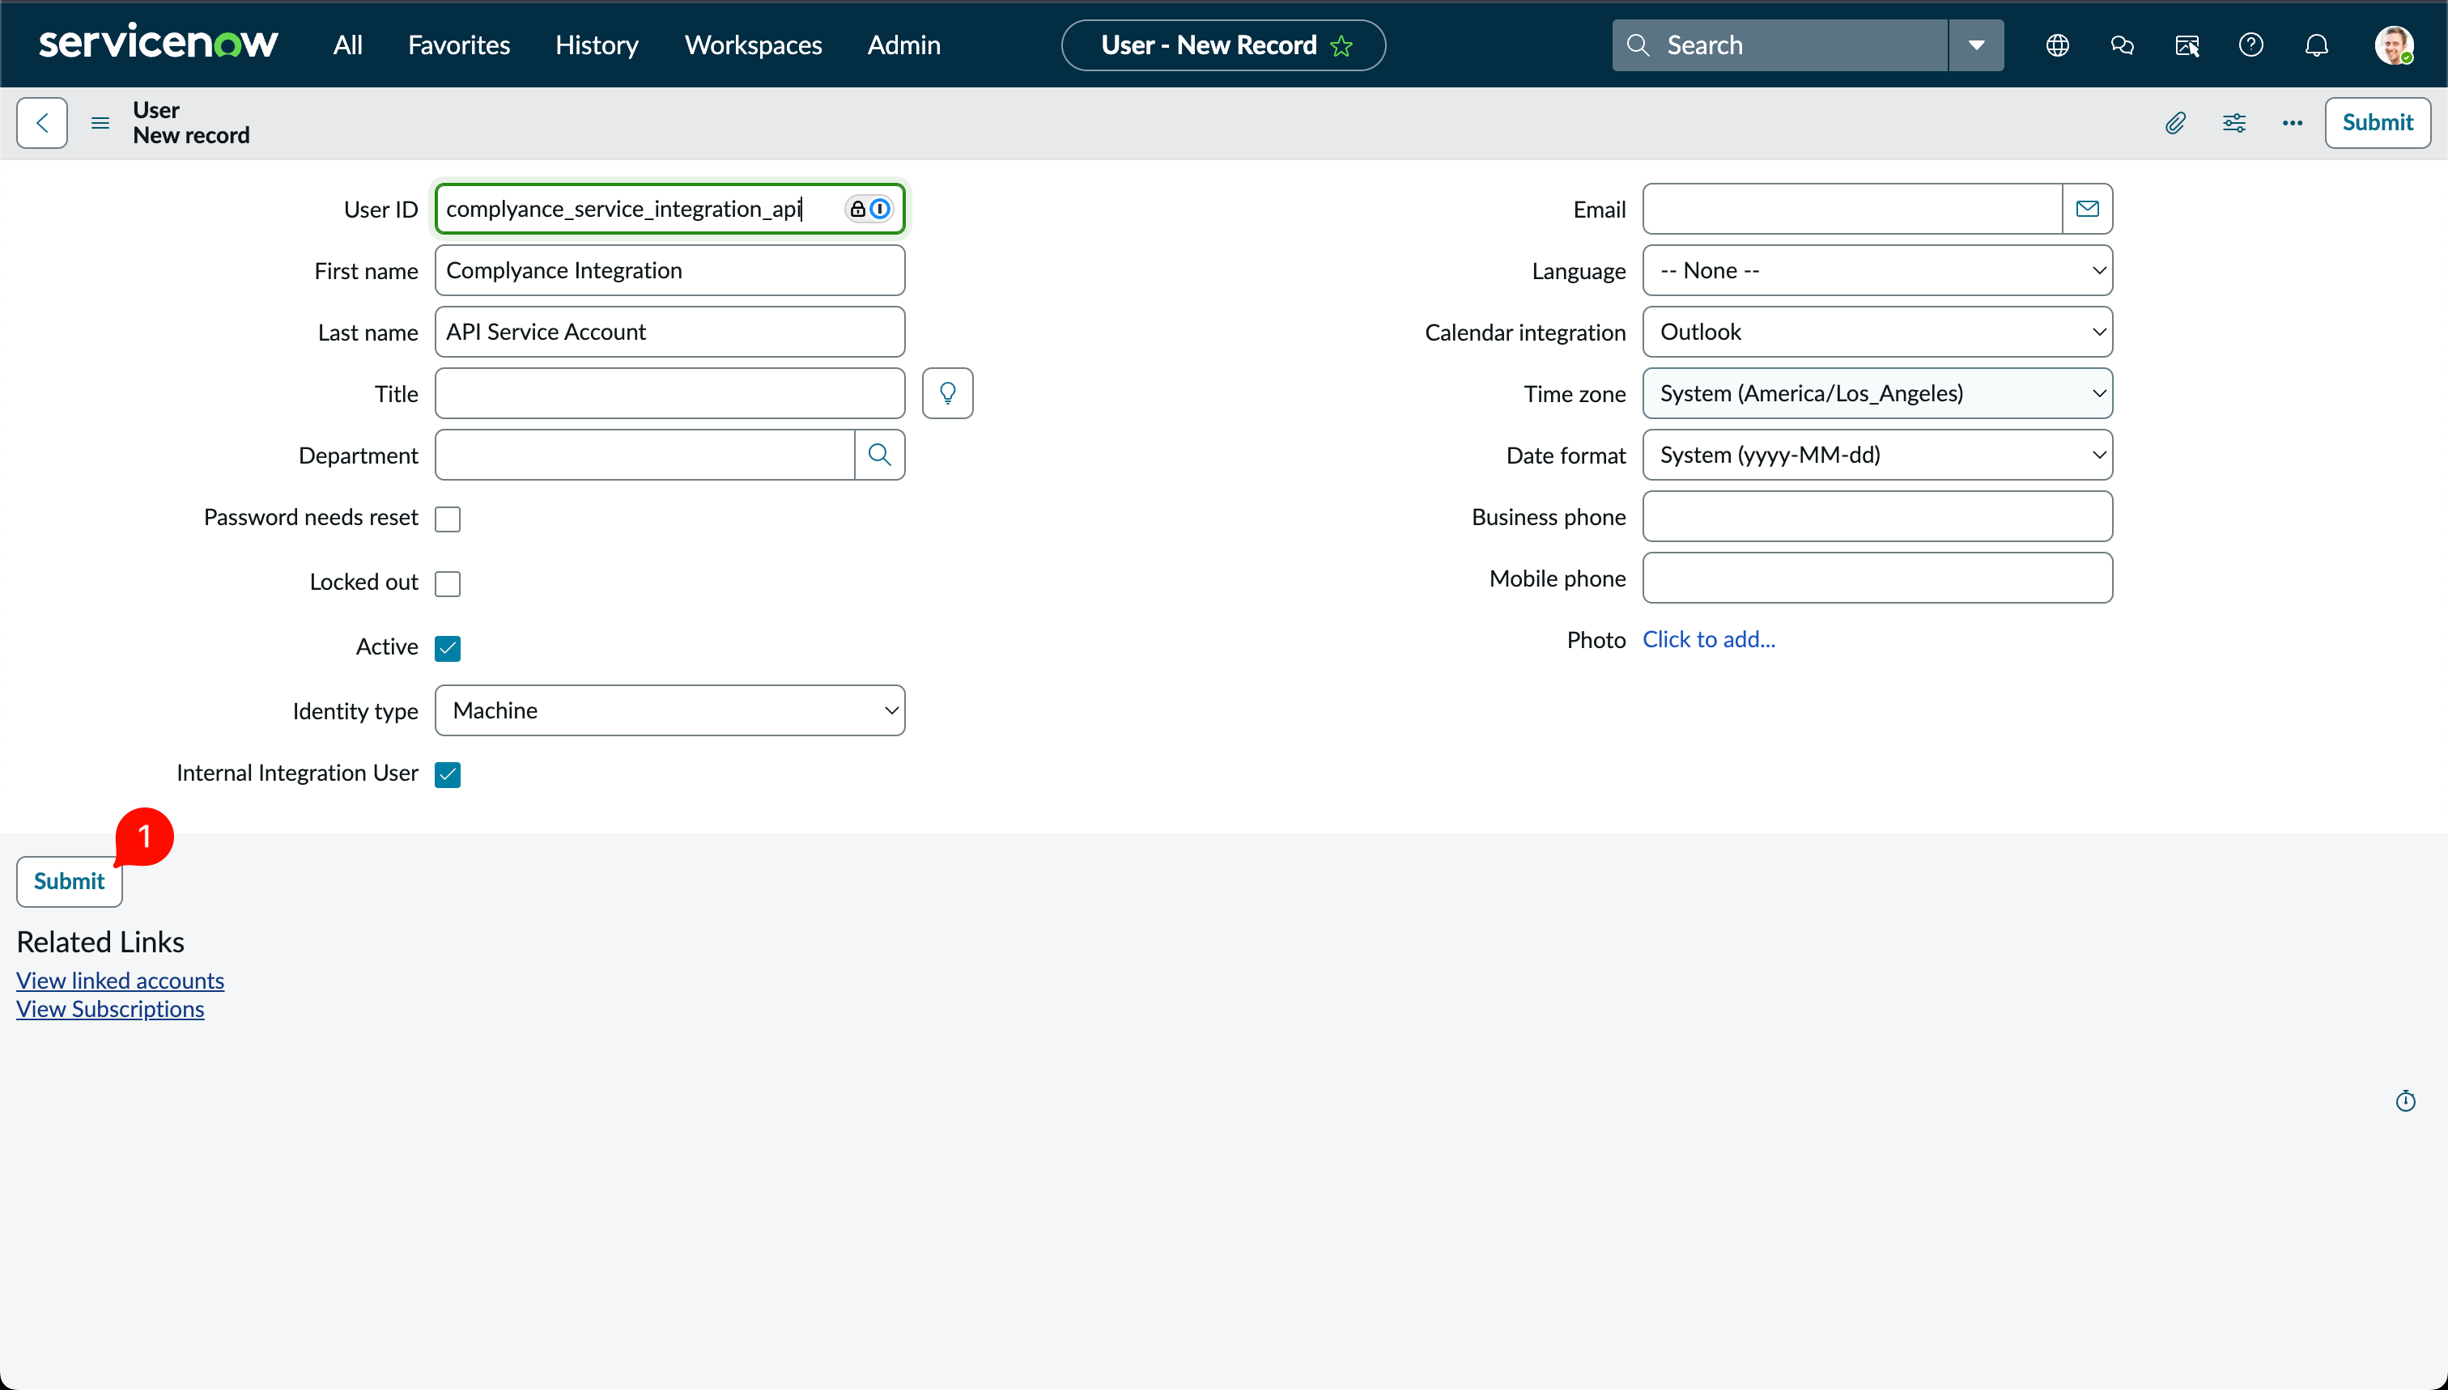Click the Title suggestion lightbulb icon

pos(947,393)
